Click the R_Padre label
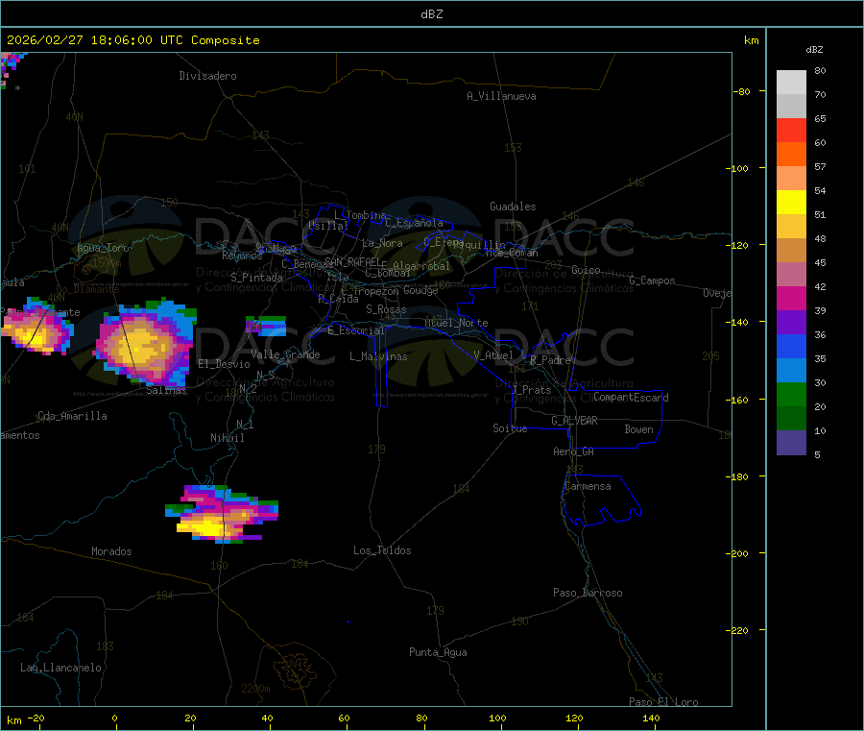Screen dimensions: 864x731 tap(550, 360)
